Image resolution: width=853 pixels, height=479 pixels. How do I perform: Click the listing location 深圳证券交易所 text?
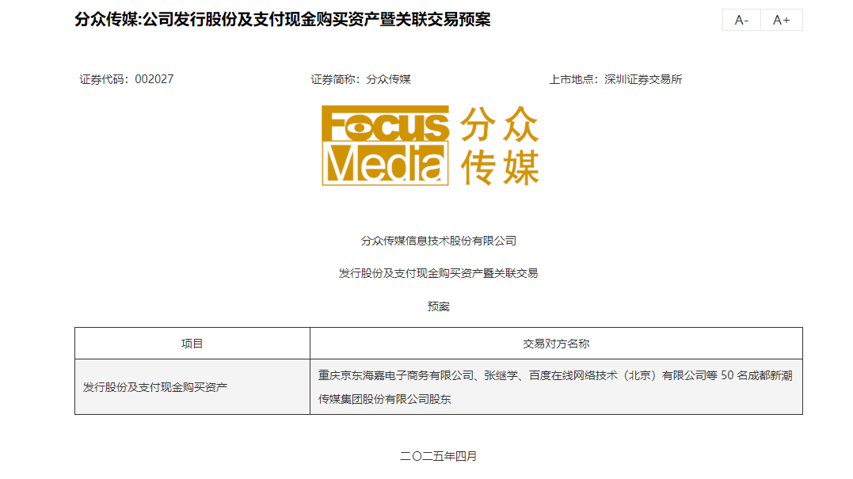642,79
